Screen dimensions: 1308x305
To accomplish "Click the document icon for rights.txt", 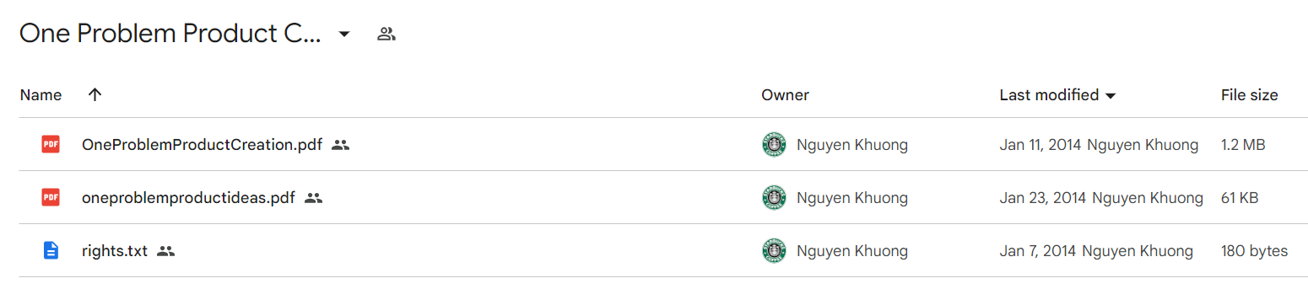I will (51, 251).
